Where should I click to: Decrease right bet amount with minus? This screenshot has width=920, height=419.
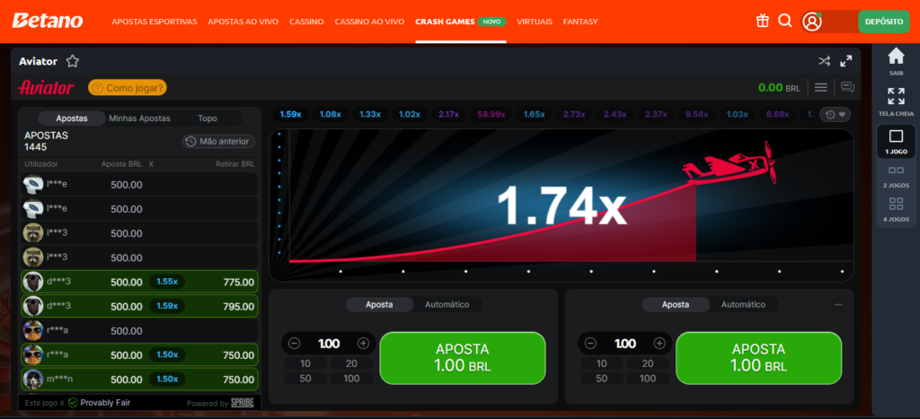[x=591, y=344]
